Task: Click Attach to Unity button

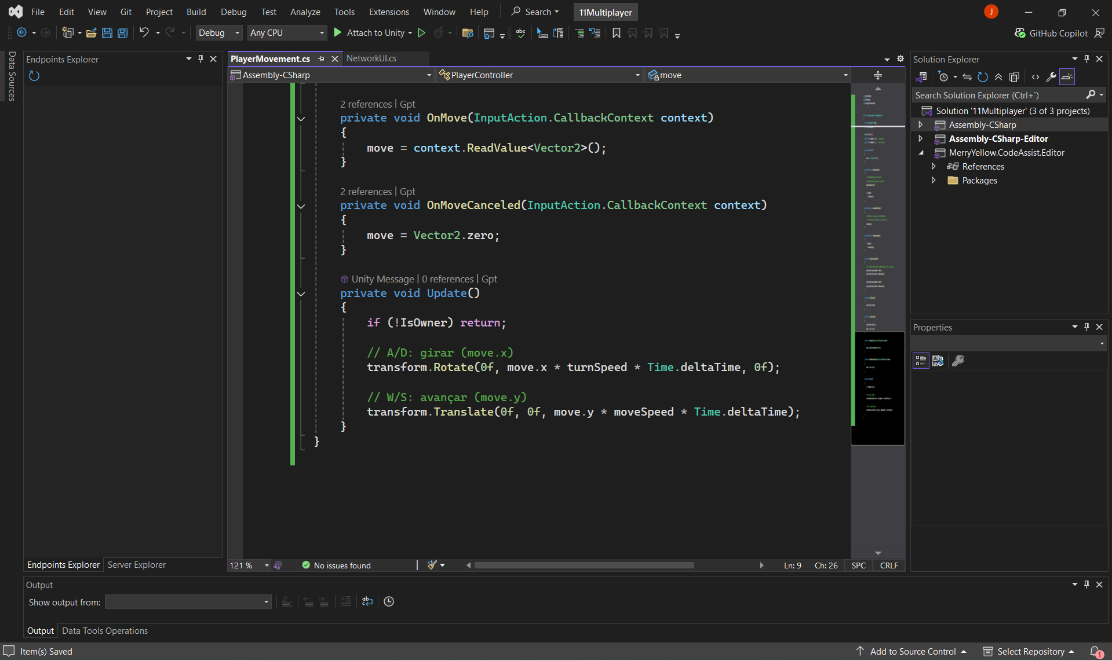Action: click(x=374, y=33)
